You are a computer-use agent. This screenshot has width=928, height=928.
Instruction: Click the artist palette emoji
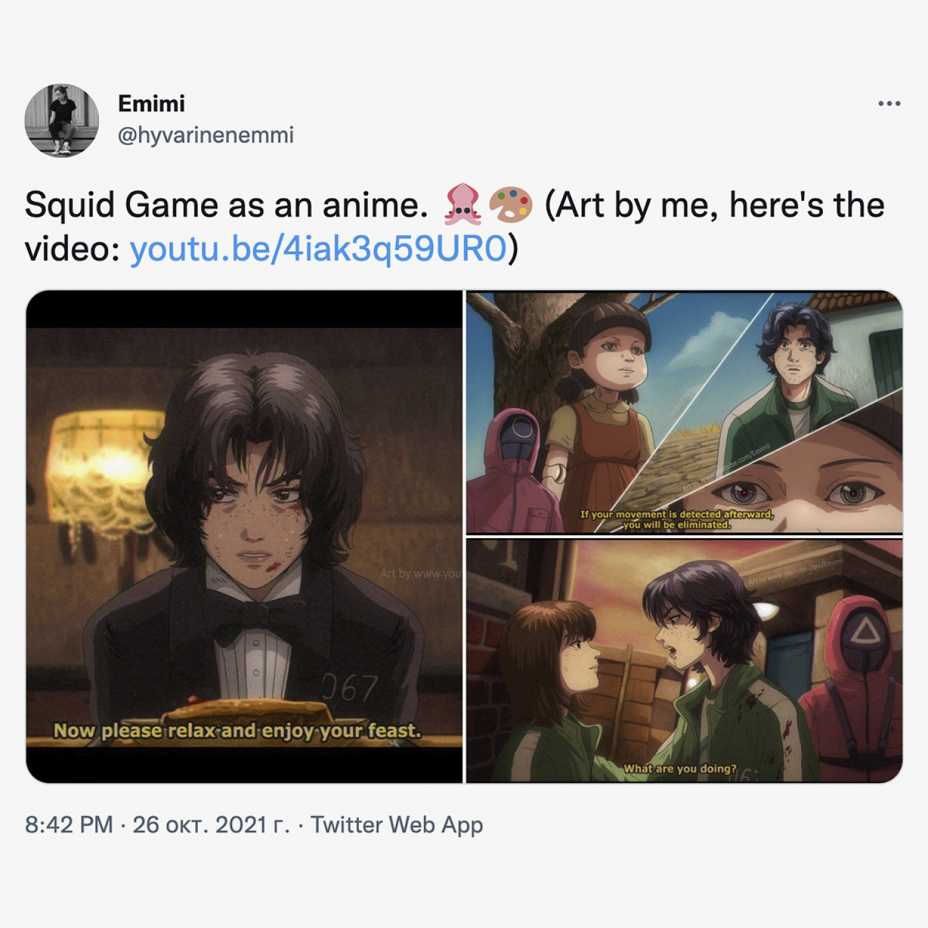tap(510, 204)
